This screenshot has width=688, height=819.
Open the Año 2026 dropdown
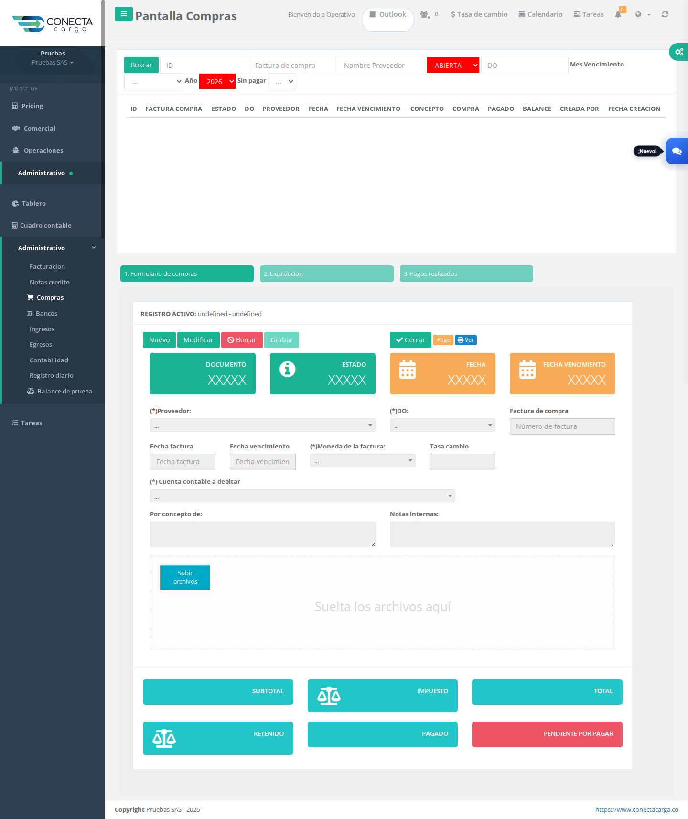(217, 81)
